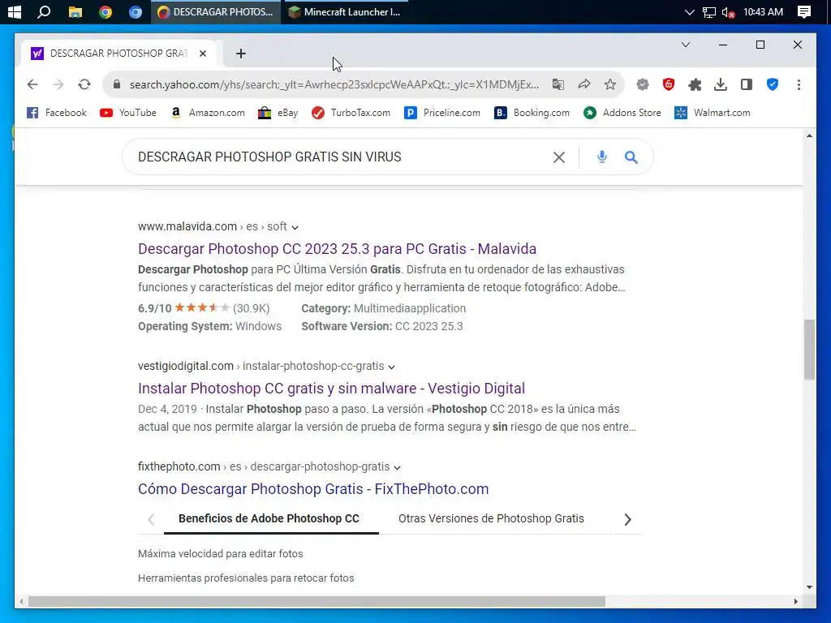Expand malavida.com result dropdown arrow
Viewport: 831px width, 623px height.
coord(295,227)
